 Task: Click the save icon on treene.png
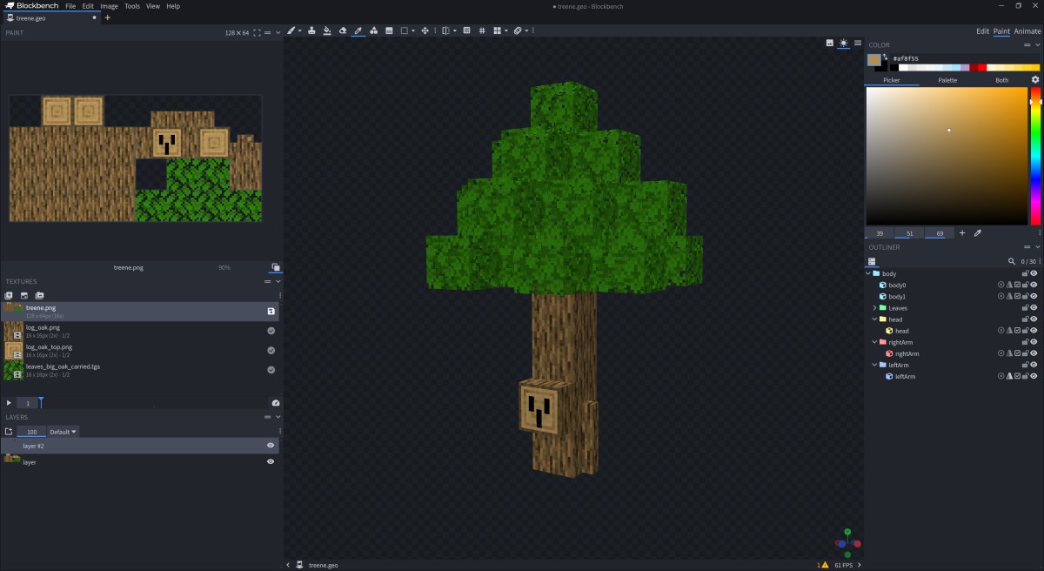click(271, 311)
